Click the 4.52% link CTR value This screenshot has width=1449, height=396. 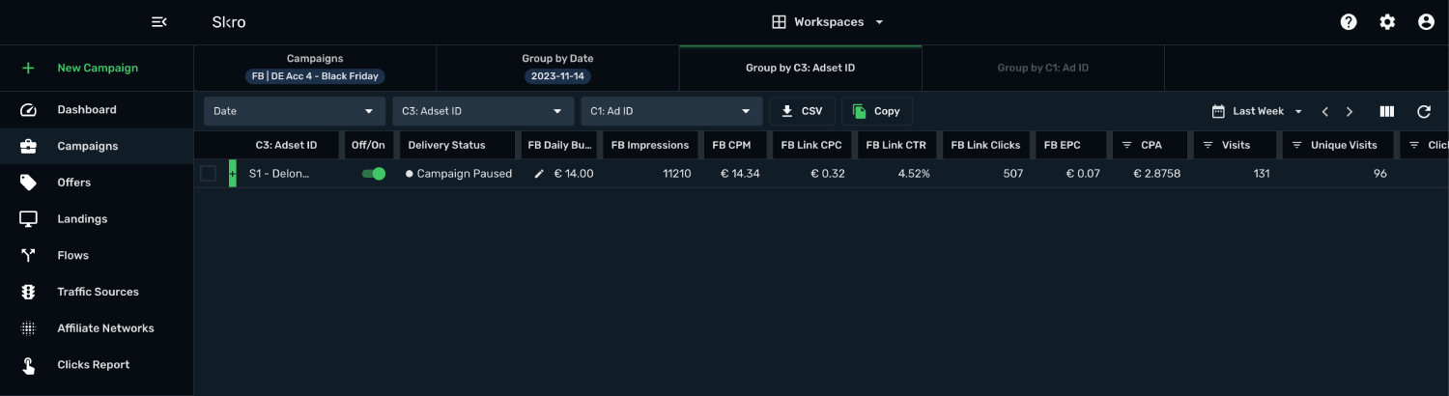pyautogui.click(x=913, y=174)
